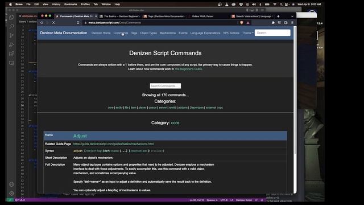Click UTF-8 encoding in status bar
364x205 pixels.
coord(224,200)
